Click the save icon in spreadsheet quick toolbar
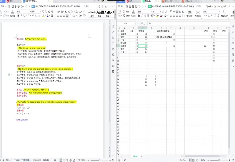The height and width of the screenshot is (162, 235). point(127,7)
